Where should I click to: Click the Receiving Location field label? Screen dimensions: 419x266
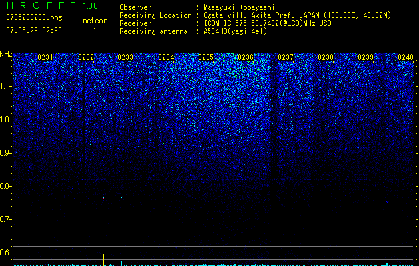[x=155, y=15]
